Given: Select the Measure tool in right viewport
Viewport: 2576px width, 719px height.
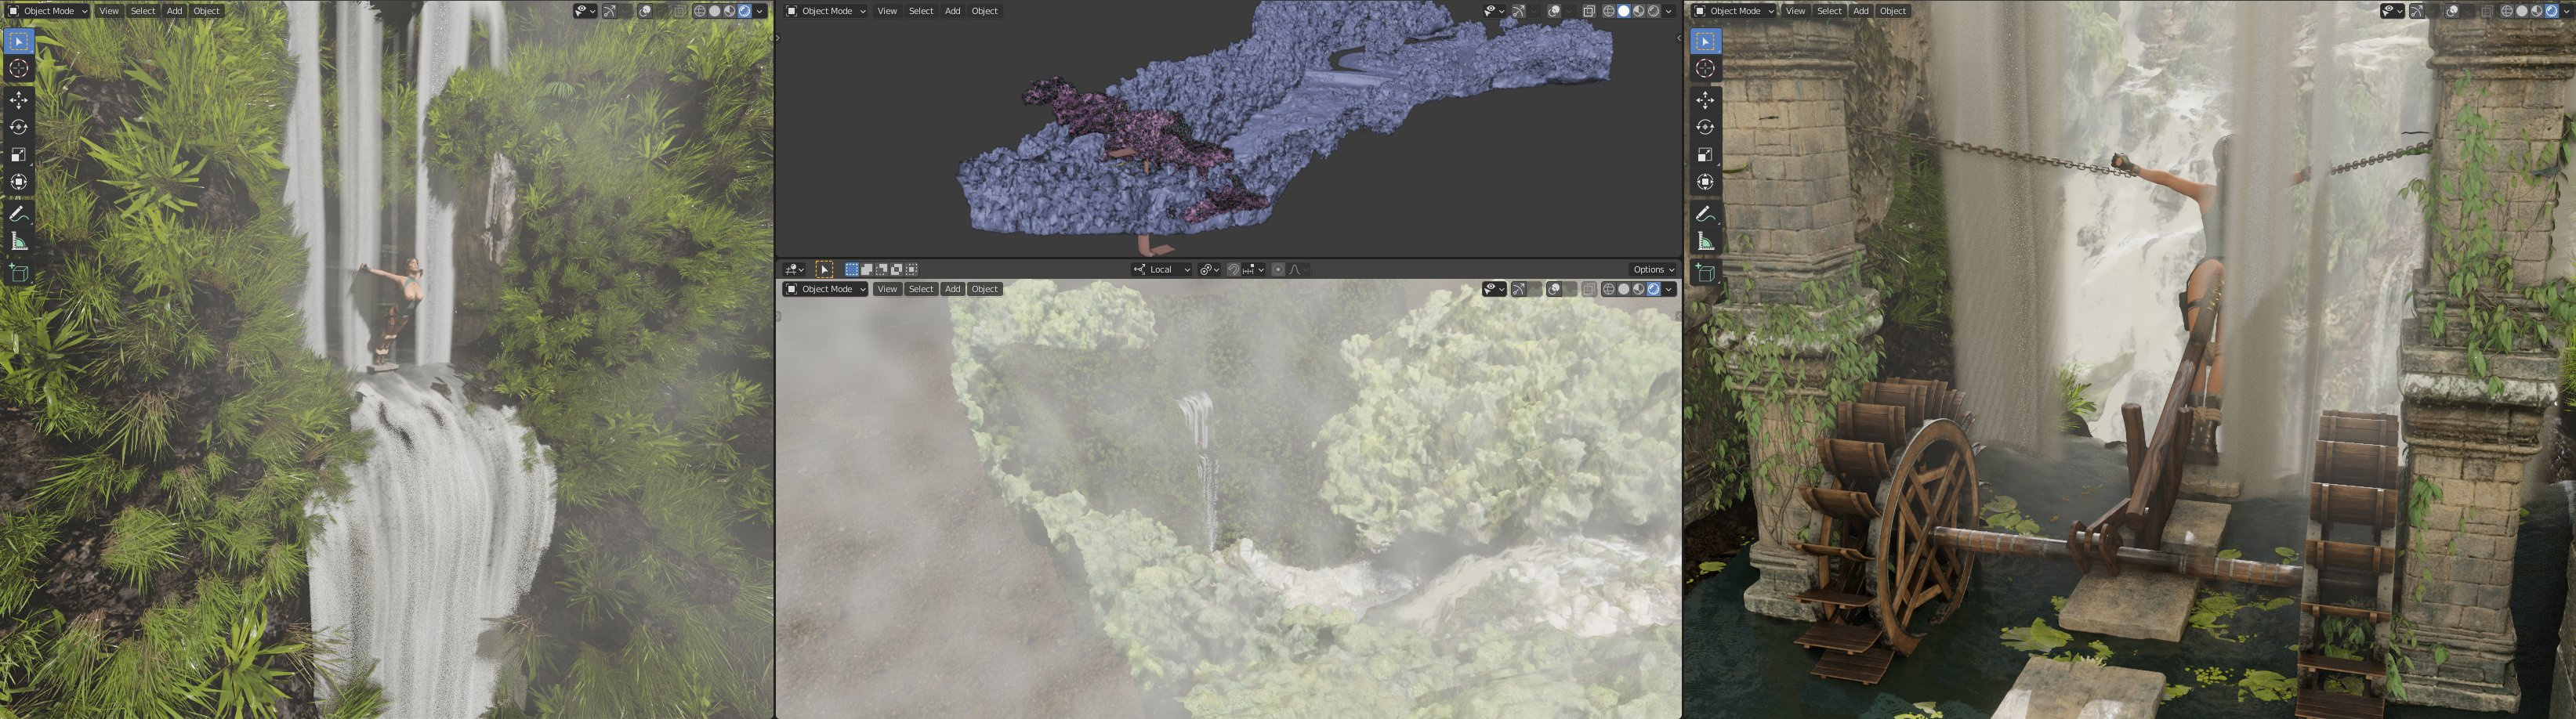Looking at the screenshot, I should [x=1705, y=241].
